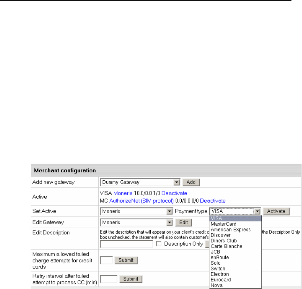Image resolution: width=302 pixels, height=289 pixels.
Task: Click the Edit gateway button
Action: (x=184, y=223)
